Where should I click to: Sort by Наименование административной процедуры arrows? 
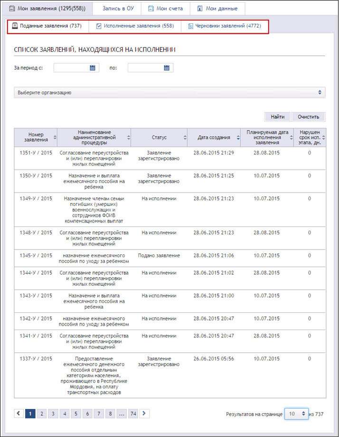pos(129,137)
